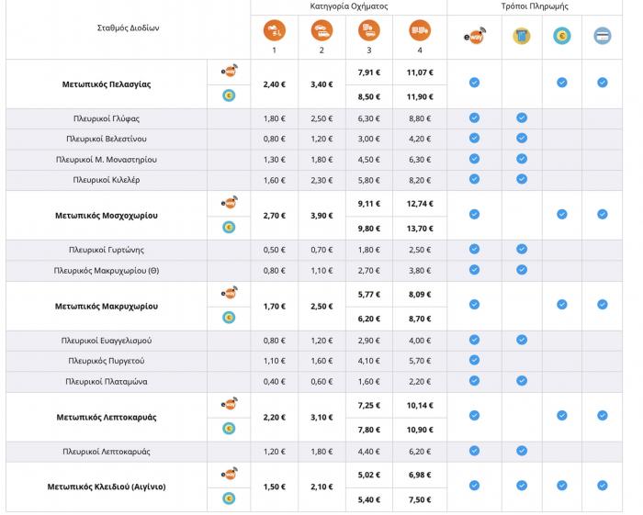643x515 pixels.
Task: Click the vehicle category 4 heavy truck icon
Action: coord(420,30)
